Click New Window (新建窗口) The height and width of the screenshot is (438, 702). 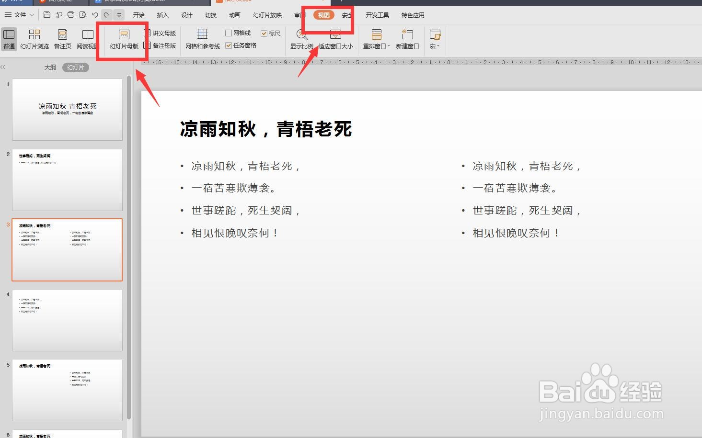coord(407,39)
